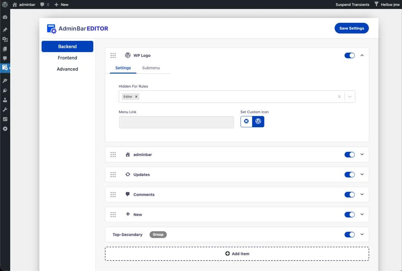Select the Frontend menu item
402x271 pixels.
pos(67,57)
